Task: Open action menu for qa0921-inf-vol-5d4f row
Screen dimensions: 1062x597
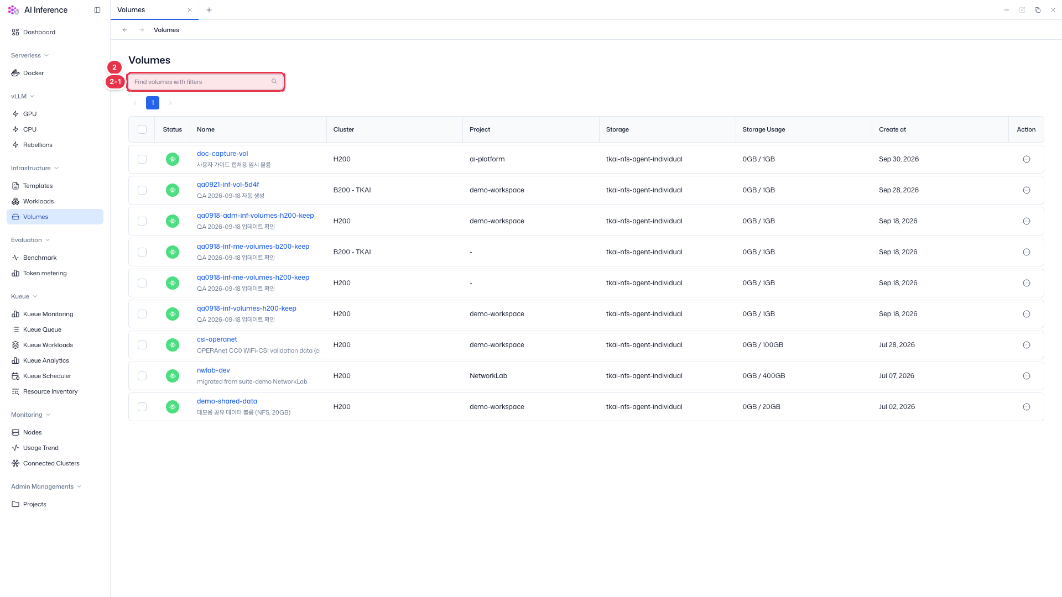Action: pyautogui.click(x=1027, y=190)
